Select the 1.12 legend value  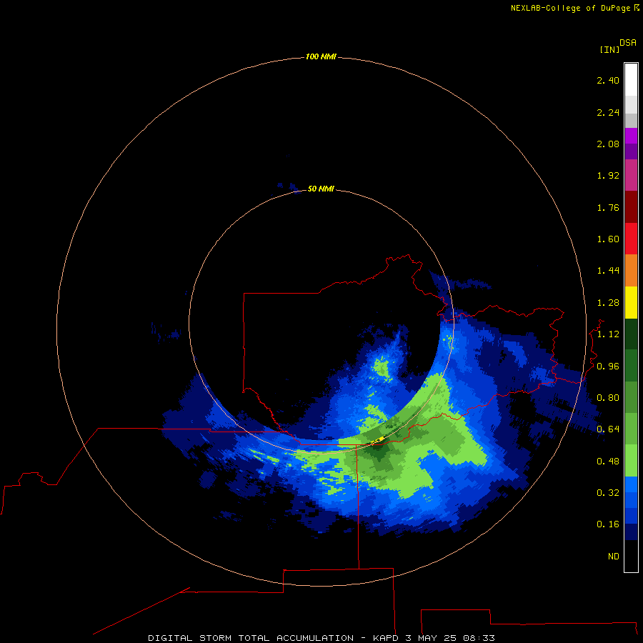[608, 334]
